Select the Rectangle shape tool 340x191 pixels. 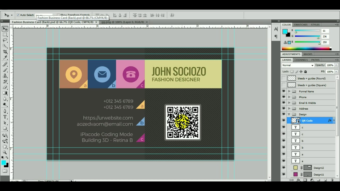coord(5,129)
